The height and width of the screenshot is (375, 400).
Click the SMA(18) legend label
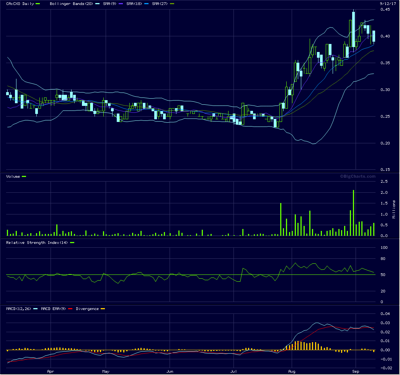[134, 4]
